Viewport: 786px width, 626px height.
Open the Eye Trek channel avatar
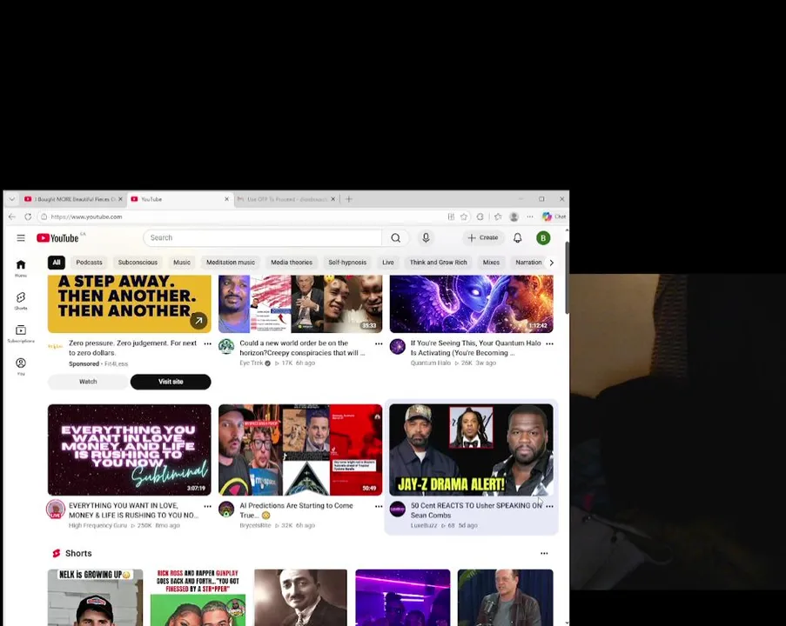pos(226,347)
